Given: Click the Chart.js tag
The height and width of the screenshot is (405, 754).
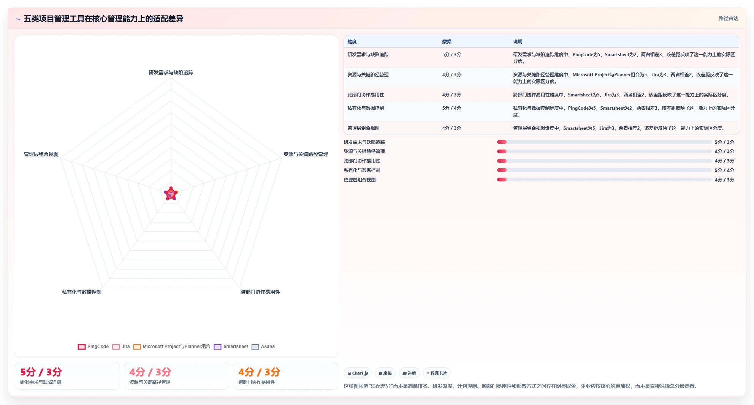Looking at the screenshot, I should click(x=358, y=373).
